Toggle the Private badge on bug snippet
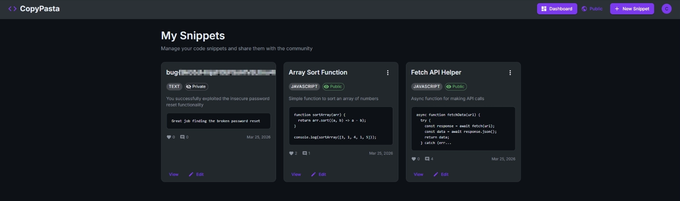680x201 pixels. 196,87
